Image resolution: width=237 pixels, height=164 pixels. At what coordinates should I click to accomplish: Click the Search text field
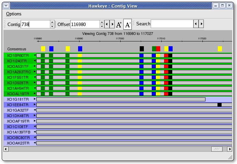pos(172,24)
